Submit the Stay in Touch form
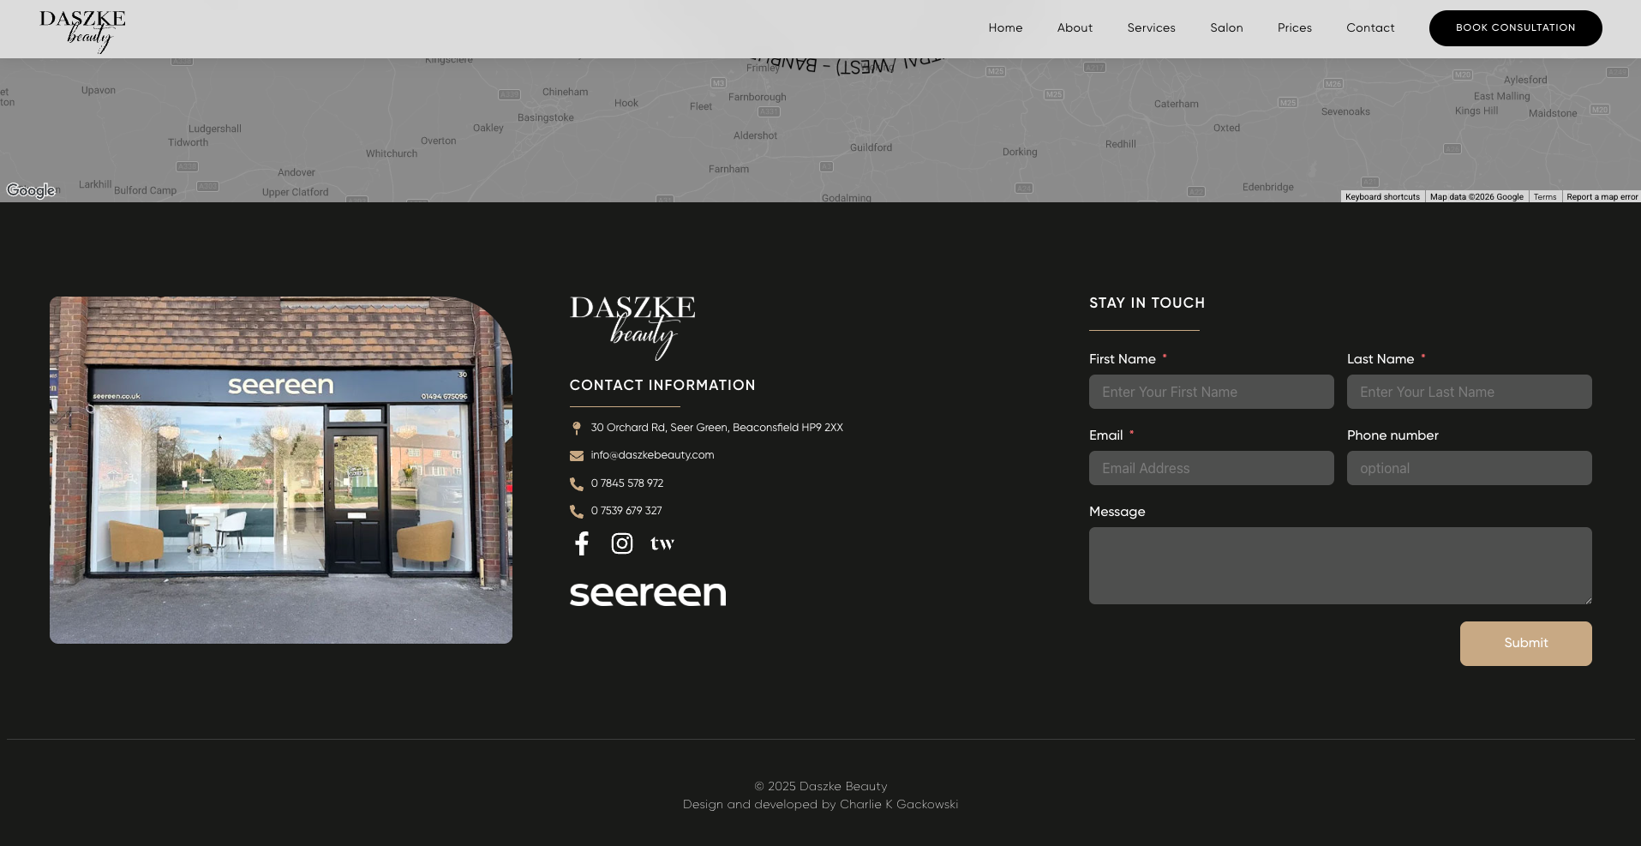This screenshot has height=846, width=1641. point(1525,644)
